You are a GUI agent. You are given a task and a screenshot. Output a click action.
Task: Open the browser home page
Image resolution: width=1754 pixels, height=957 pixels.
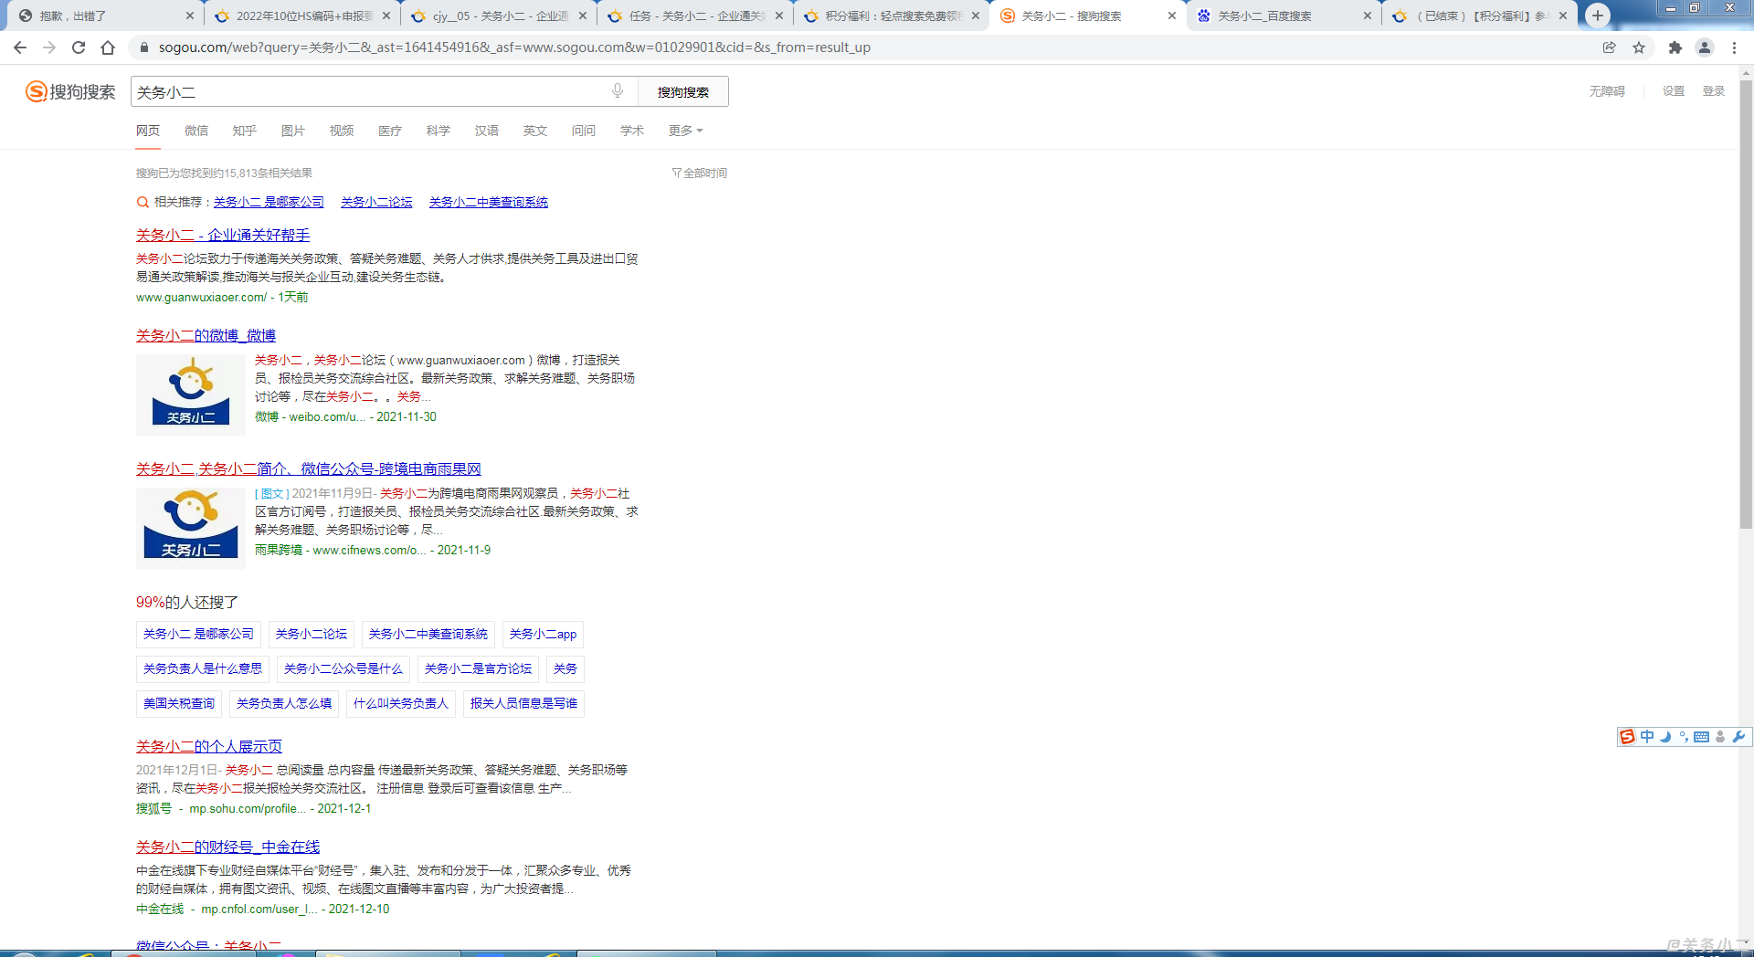pyautogui.click(x=108, y=47)
